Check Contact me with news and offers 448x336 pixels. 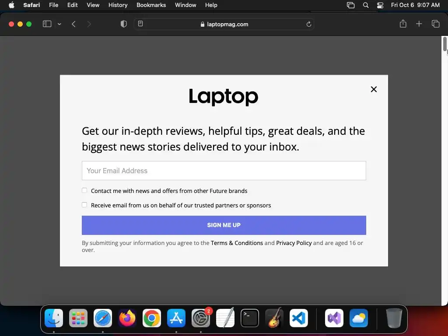84,190
